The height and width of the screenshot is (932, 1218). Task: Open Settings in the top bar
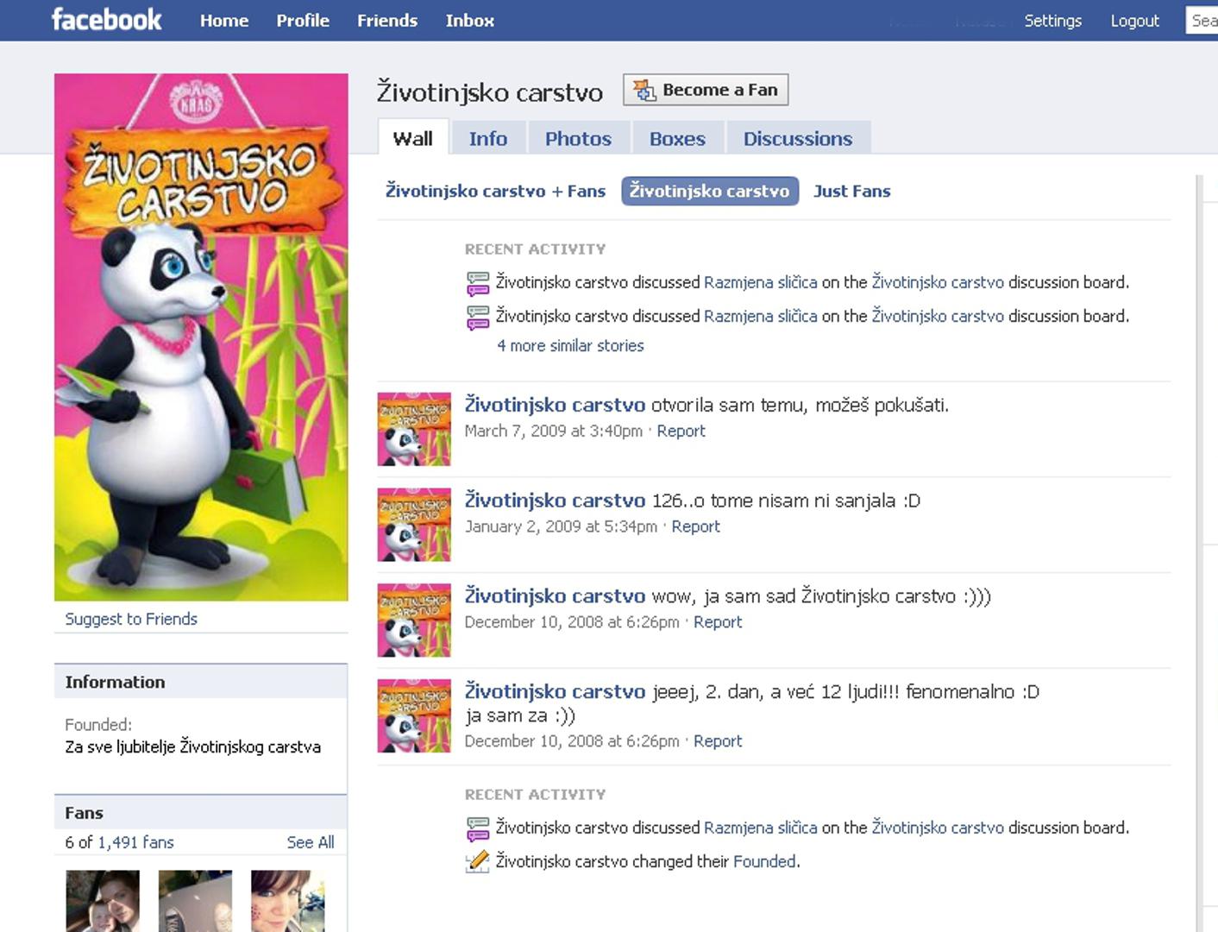(x=1053, y=21)
